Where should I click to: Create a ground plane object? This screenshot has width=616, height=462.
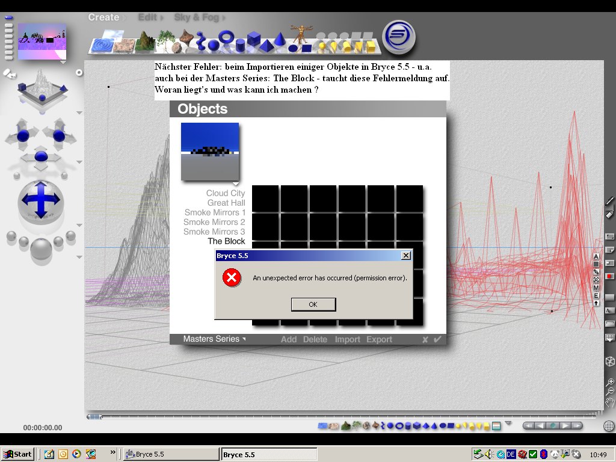(124, 46)
